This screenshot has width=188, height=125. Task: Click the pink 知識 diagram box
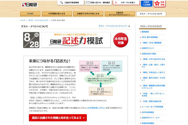(x=90, y=66)
